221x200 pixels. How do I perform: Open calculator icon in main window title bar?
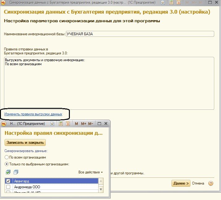click(x=171, y=2)
